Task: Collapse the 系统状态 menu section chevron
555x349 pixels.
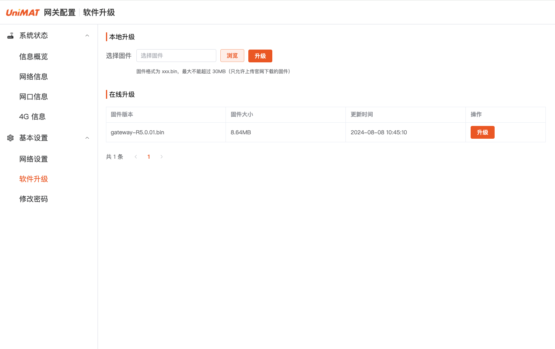Action: pyautogui.click(x=87, y=36)
